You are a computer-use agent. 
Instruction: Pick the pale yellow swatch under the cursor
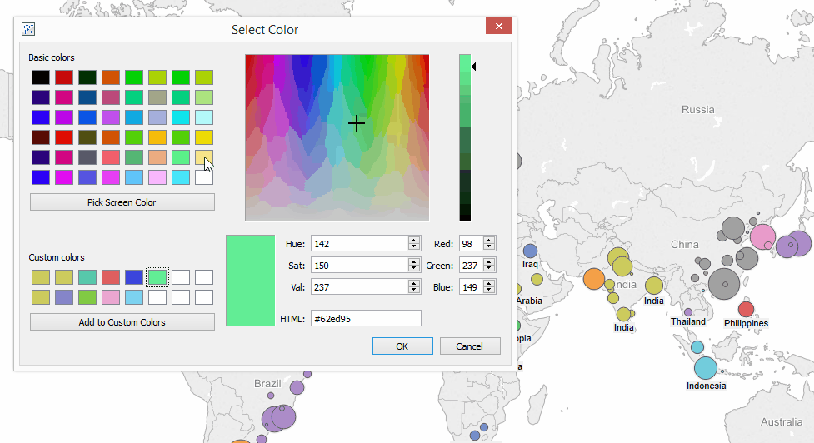tap(204, 157)
